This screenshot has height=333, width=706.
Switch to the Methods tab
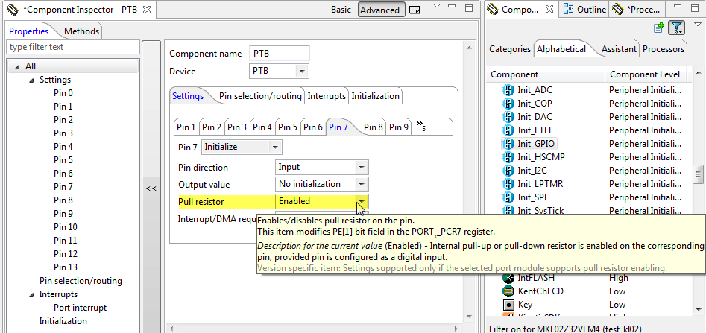coord(81,31)
